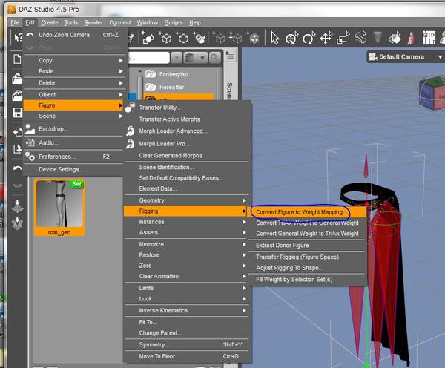Image resolution: width=445 pixels, height=368 pixels.
Task: Select the Joint Editor bone tool
Action: click(x=360, y=38)
